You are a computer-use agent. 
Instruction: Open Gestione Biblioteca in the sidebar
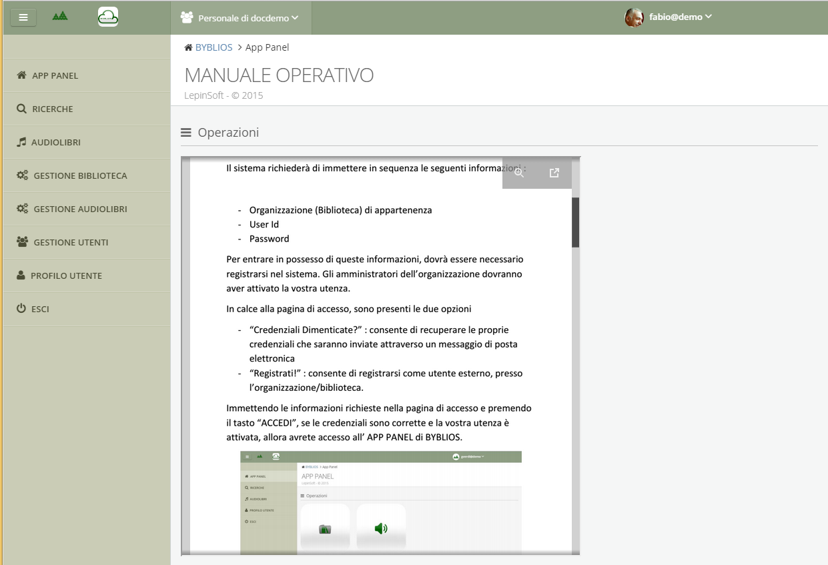click(x=87, y=175)
